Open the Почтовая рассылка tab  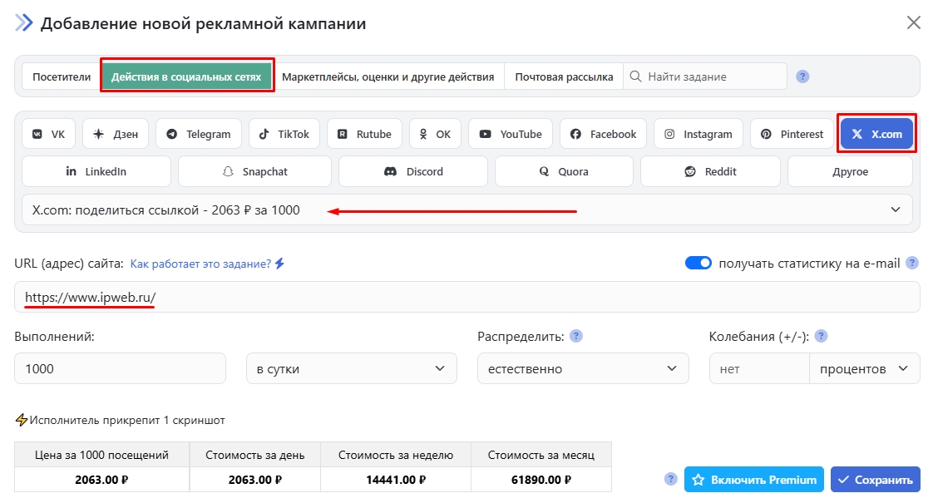coord(564,76)
